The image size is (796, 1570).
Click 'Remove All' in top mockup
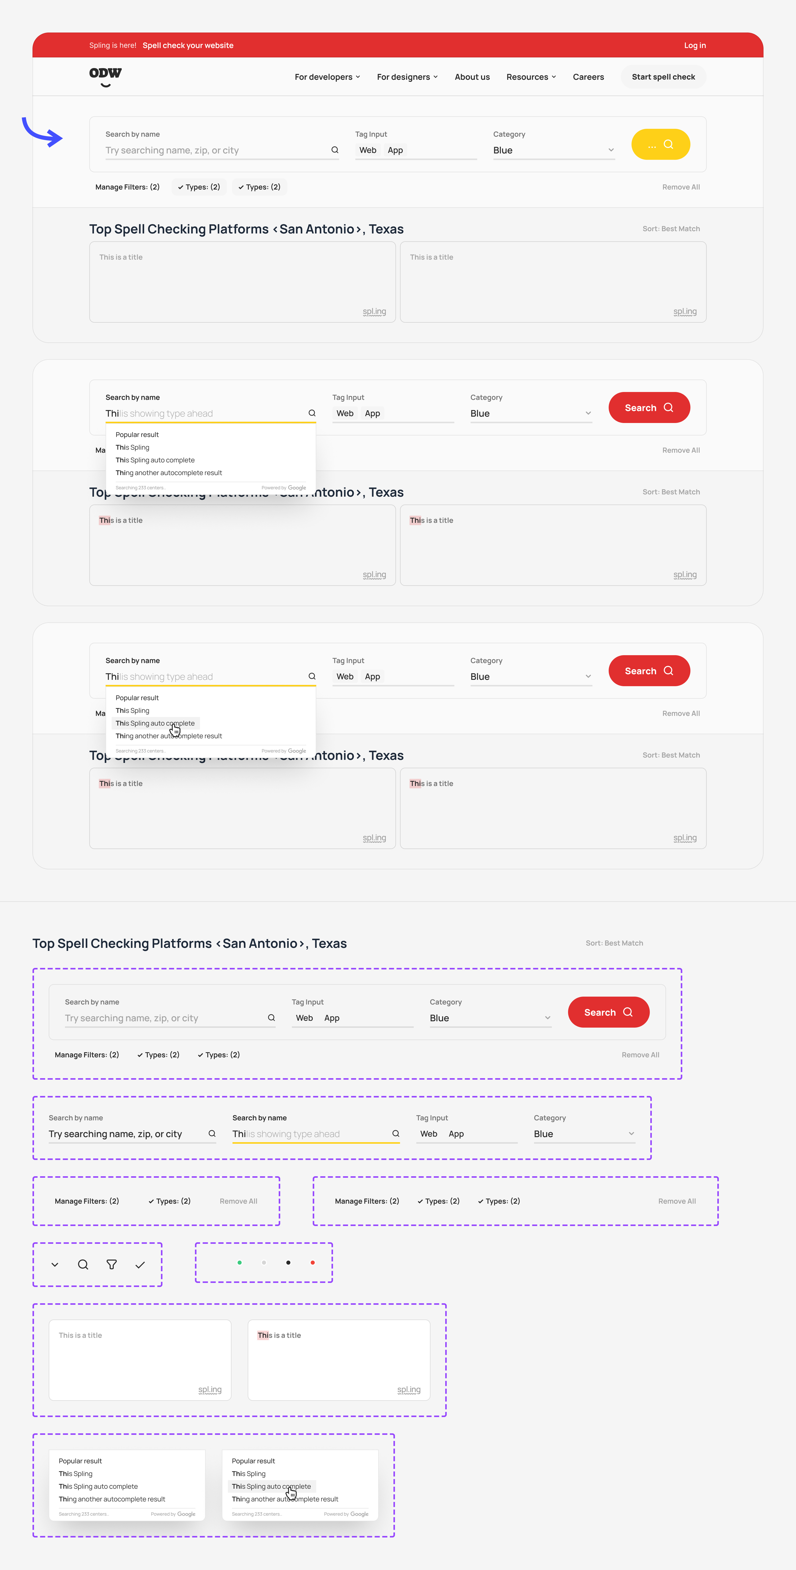point(681,187)
